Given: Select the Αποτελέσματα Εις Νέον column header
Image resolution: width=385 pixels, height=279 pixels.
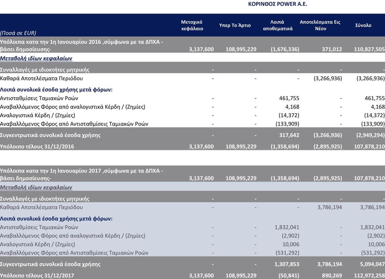Looking at the screenshot, I should (320, 25).
